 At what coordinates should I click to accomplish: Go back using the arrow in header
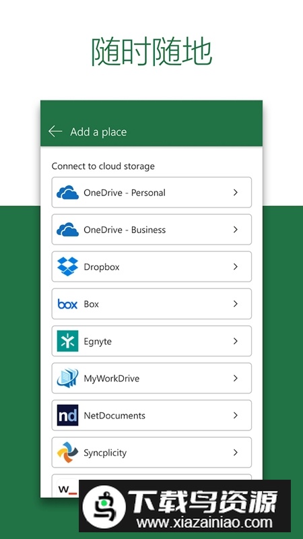[x=55, y=131]
